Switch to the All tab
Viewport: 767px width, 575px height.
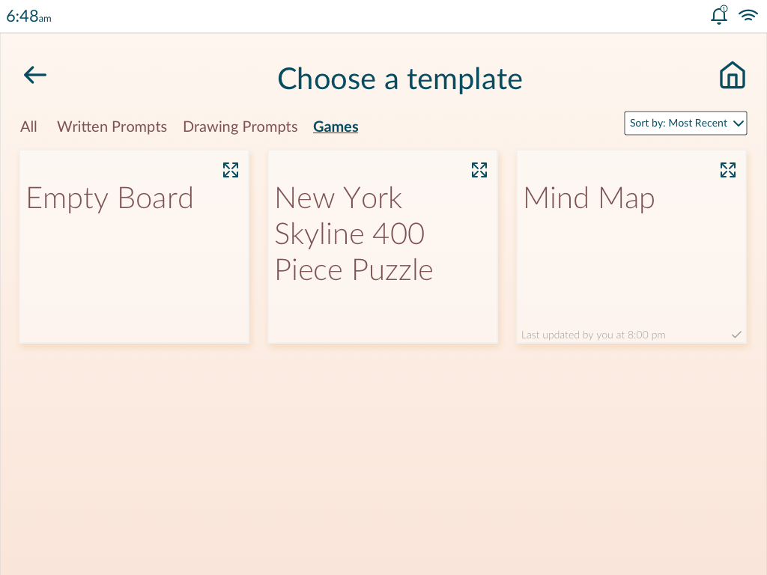tap(29, 127)
